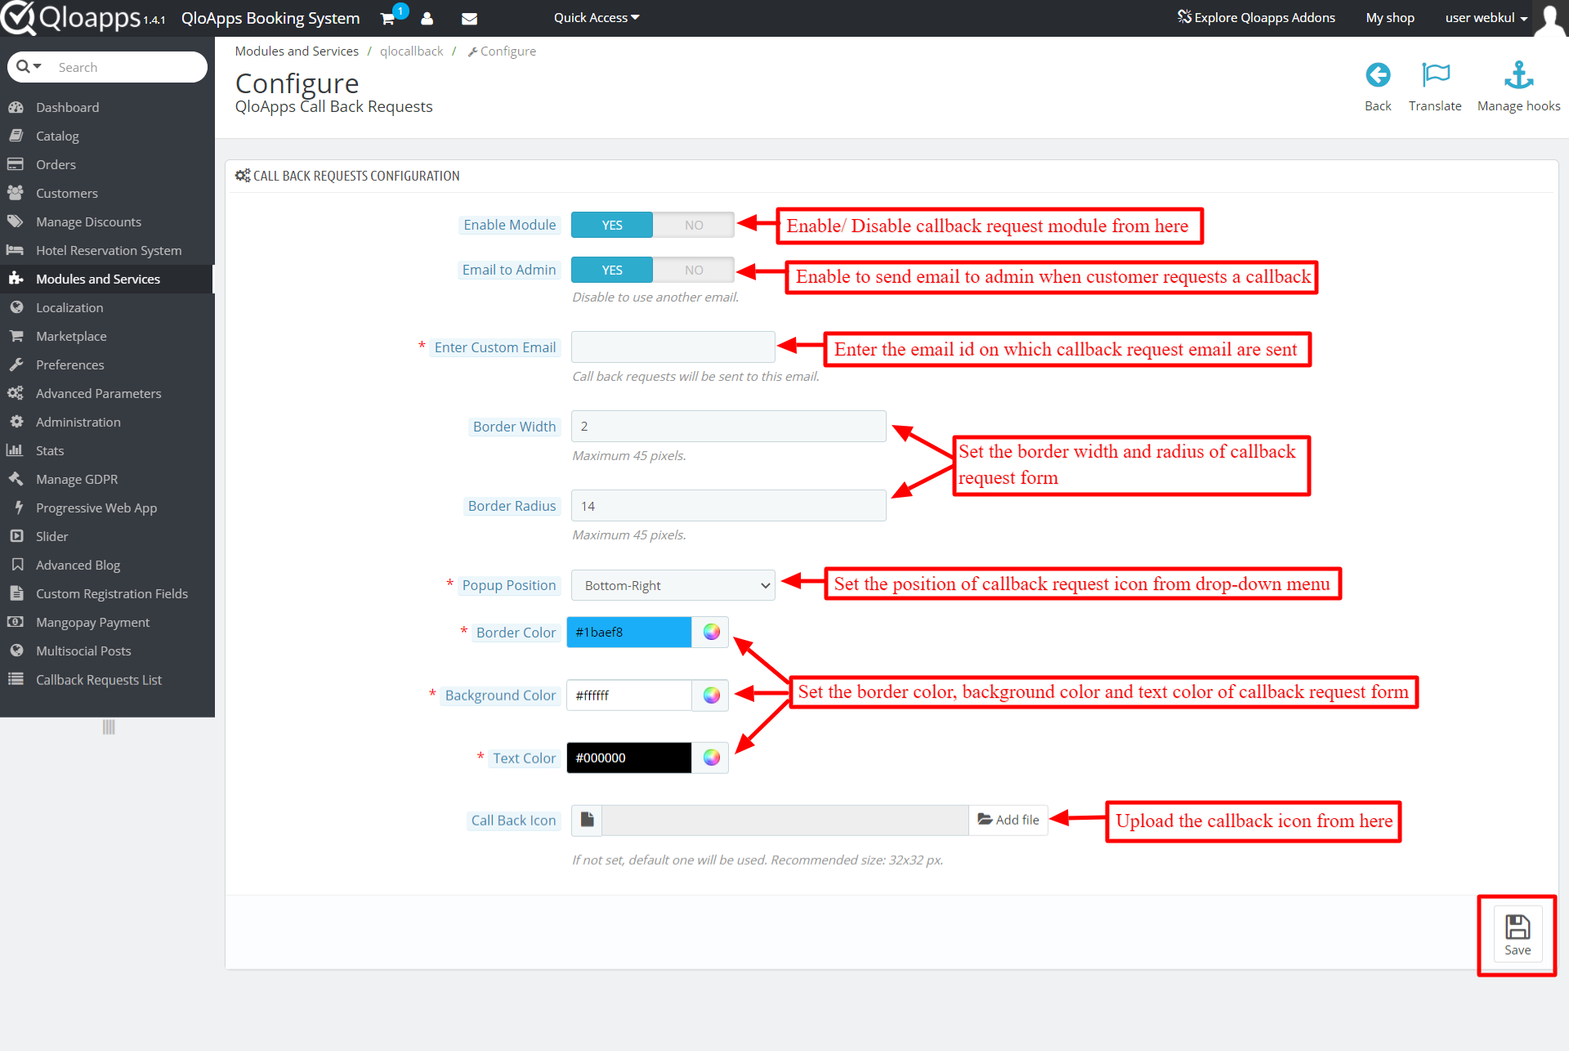The height and width of the screenshot is (1051, 1569).
Task: Open Callback Requests List in sidebar
Action: (x=98, y=679)
